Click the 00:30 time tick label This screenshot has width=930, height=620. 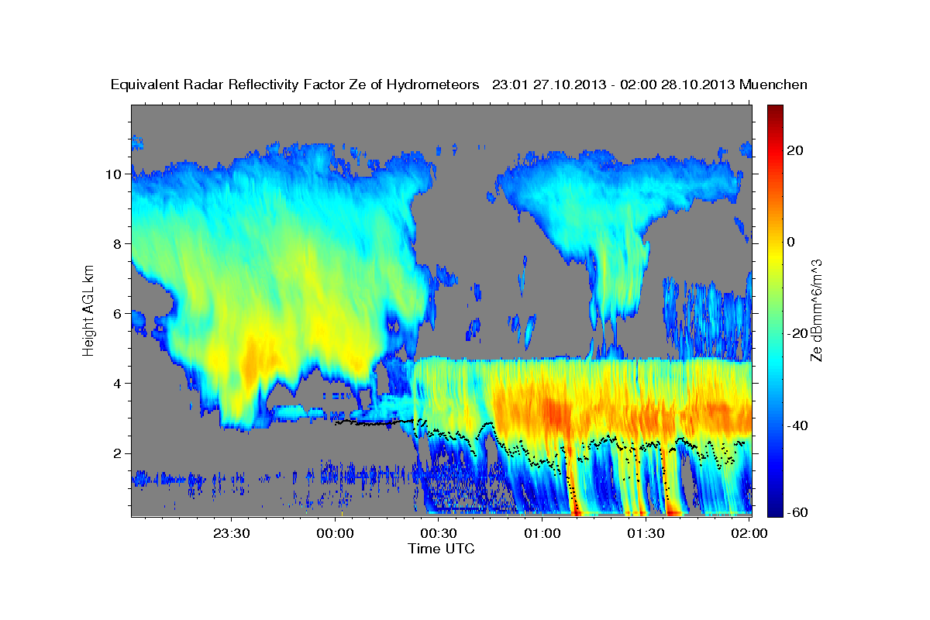(440, 533)
